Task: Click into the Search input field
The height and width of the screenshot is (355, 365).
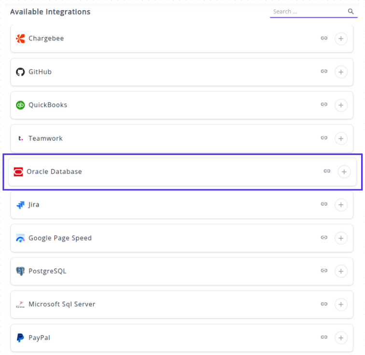Action: [308, 12]
